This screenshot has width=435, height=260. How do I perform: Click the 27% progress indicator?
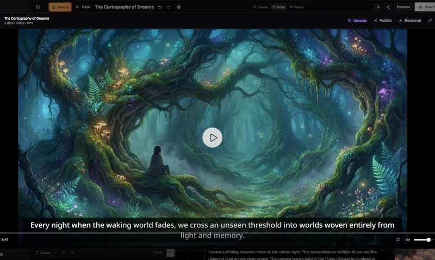coord(157,252)
